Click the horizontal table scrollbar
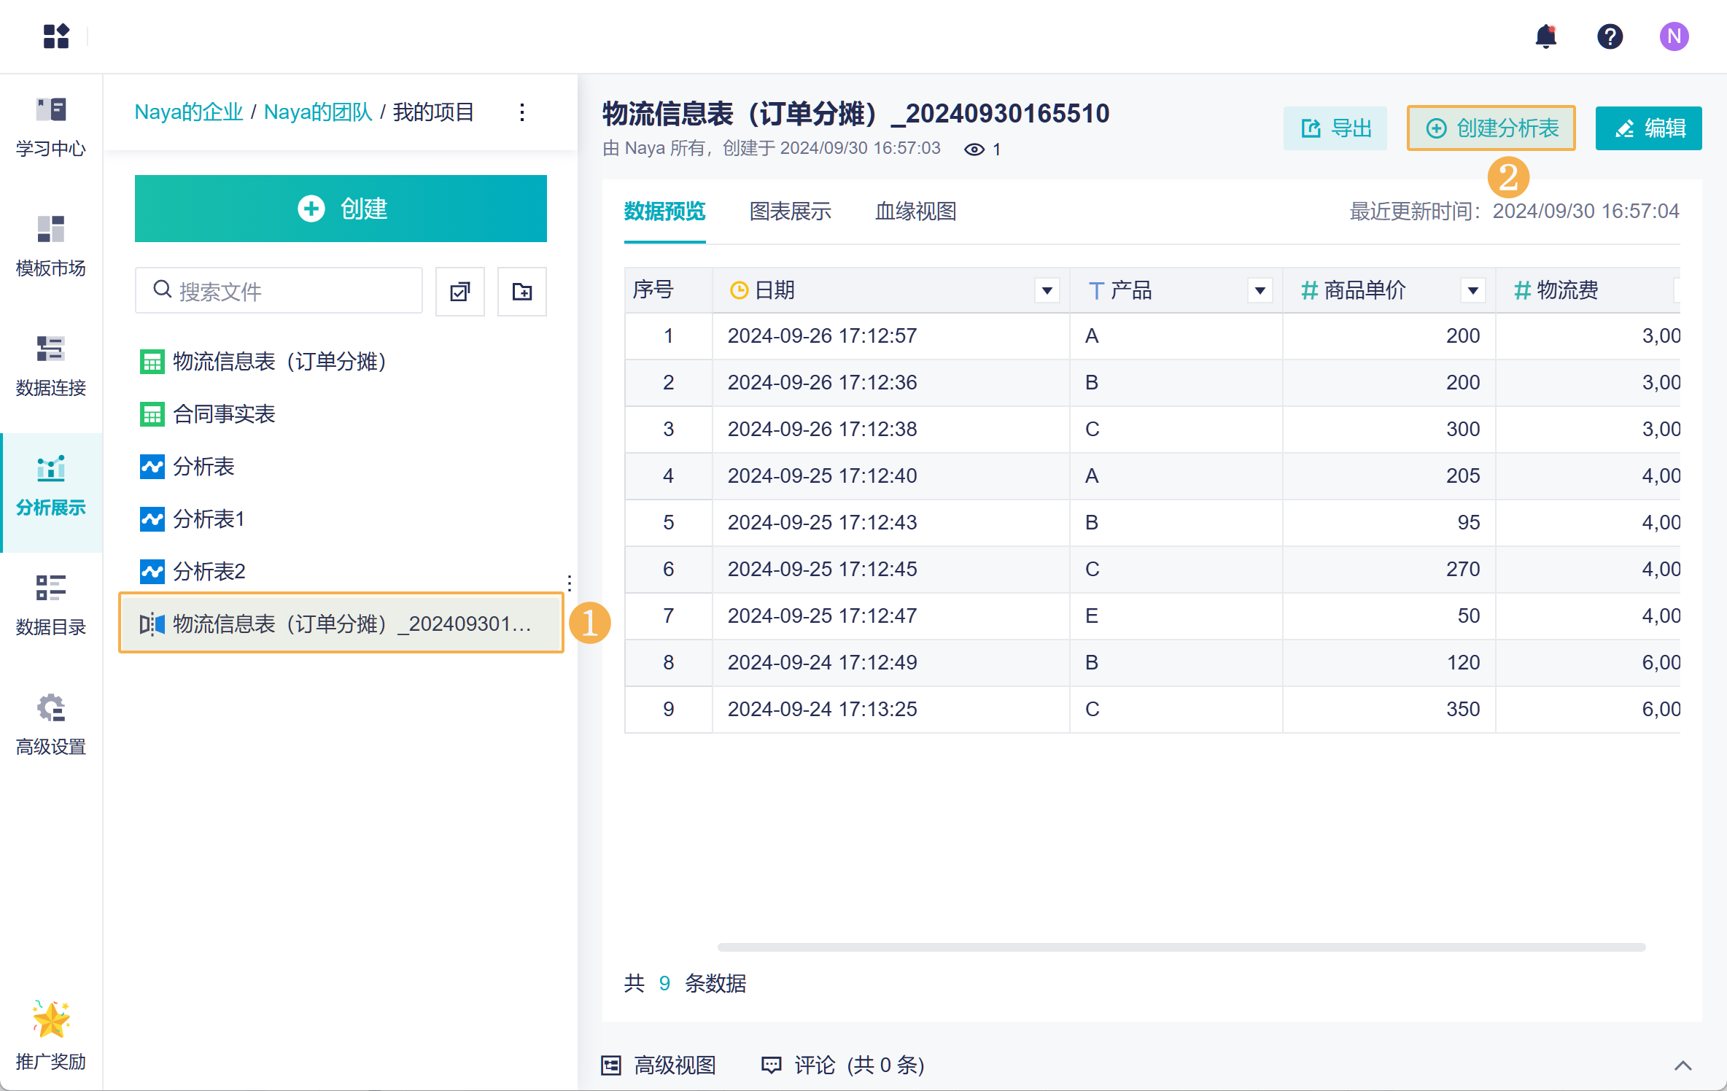The image size is (1727, 1091). coord(1181,947)
